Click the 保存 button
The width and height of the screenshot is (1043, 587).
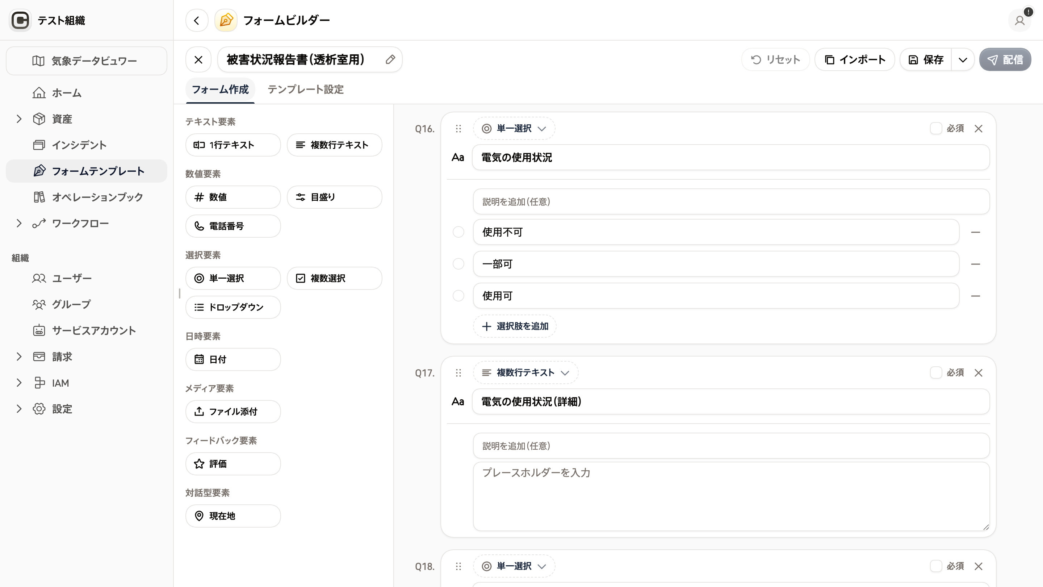[926, 60]
